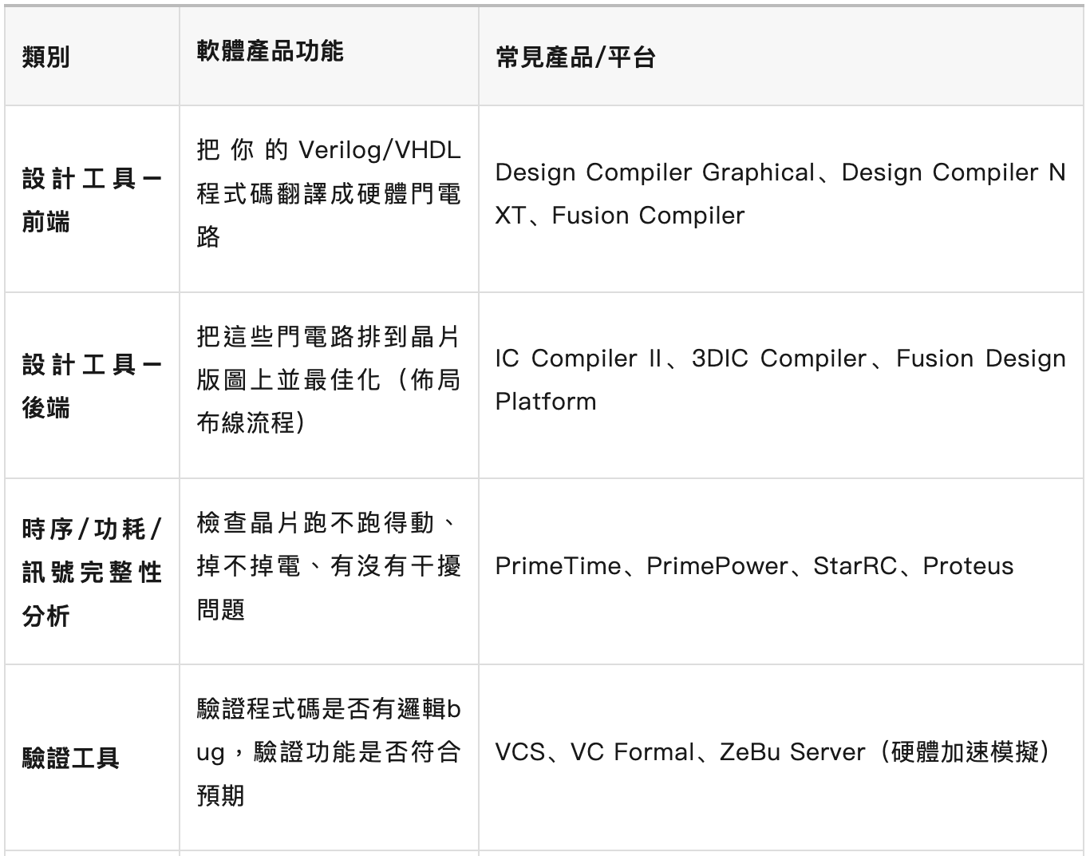
Task: Click the 佈局布線流程 function description text
Action: (x=328, y=379)
